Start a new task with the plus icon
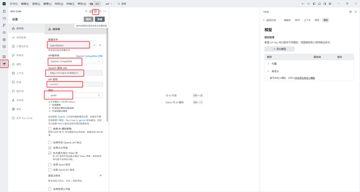The height and width of the screenshot is (192, 360). pyautogui.click(x=86, y=11)
